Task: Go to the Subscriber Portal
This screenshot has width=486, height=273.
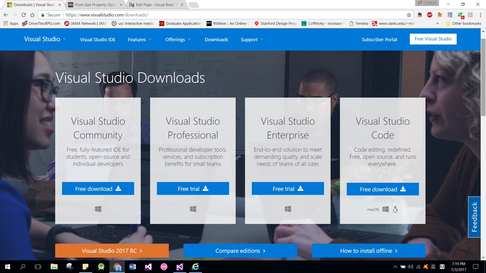Action: point(379,39)
